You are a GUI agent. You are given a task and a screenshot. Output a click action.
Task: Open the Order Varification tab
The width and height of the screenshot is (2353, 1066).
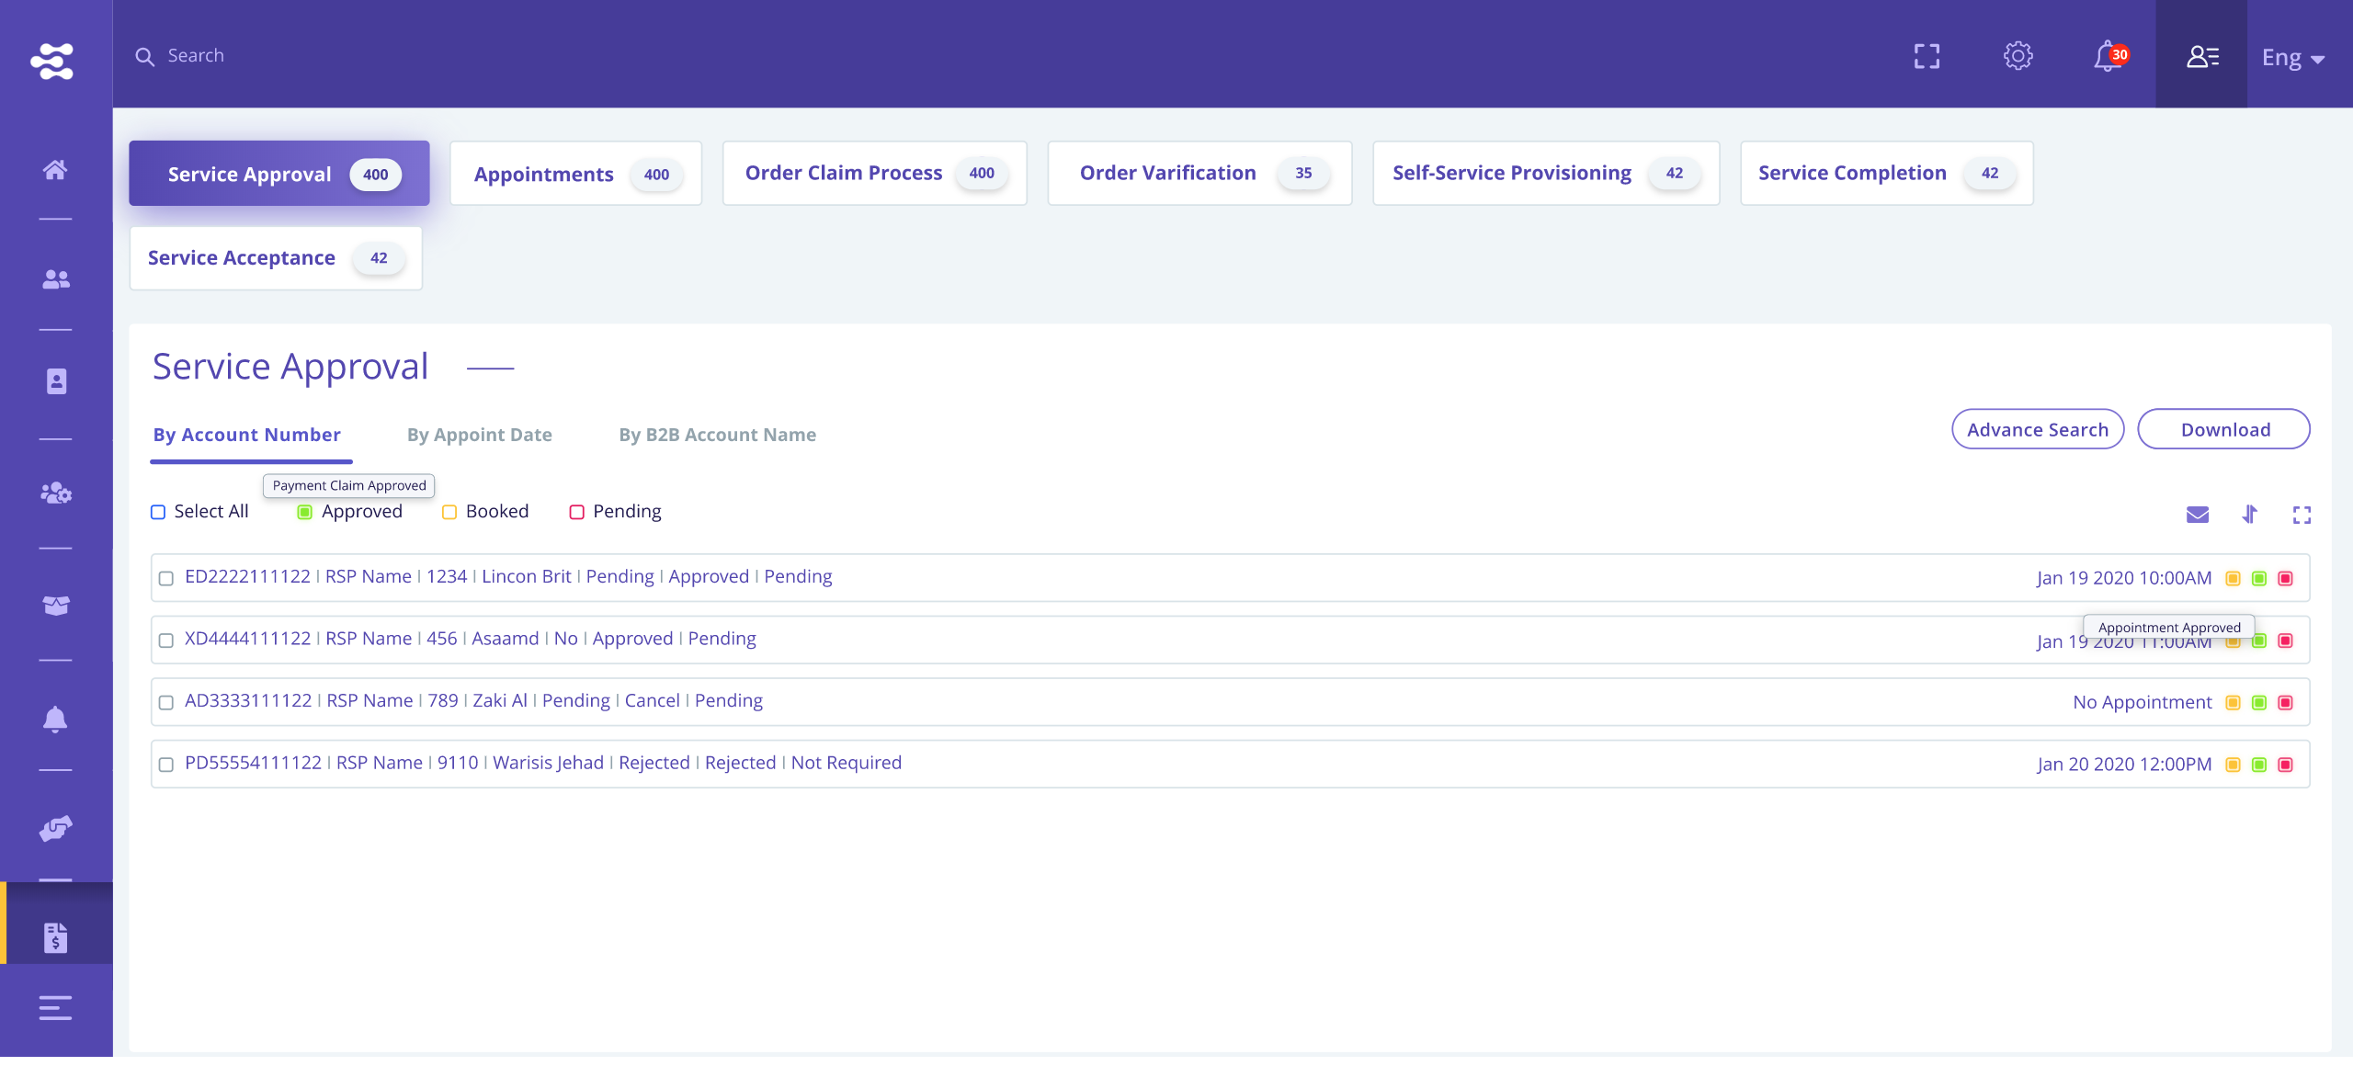tap(1199, 174)
